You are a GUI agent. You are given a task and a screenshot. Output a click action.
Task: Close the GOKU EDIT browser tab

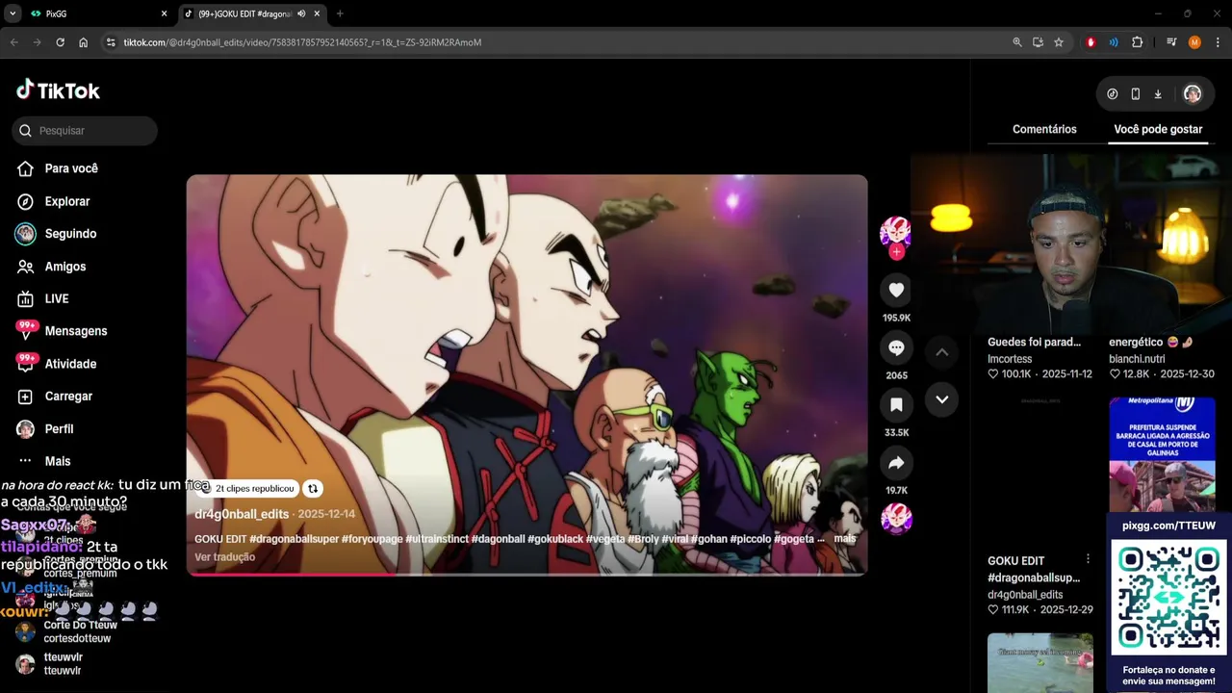click(x=317, y=13)
